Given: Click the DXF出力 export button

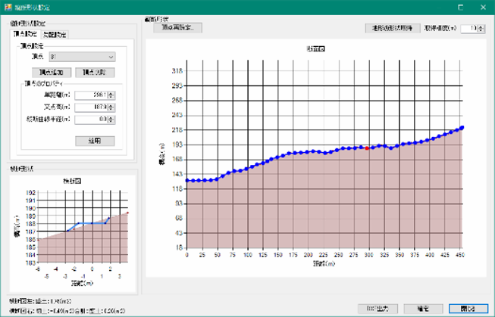Looking at the screenshot, I should (x=378, y=309).
